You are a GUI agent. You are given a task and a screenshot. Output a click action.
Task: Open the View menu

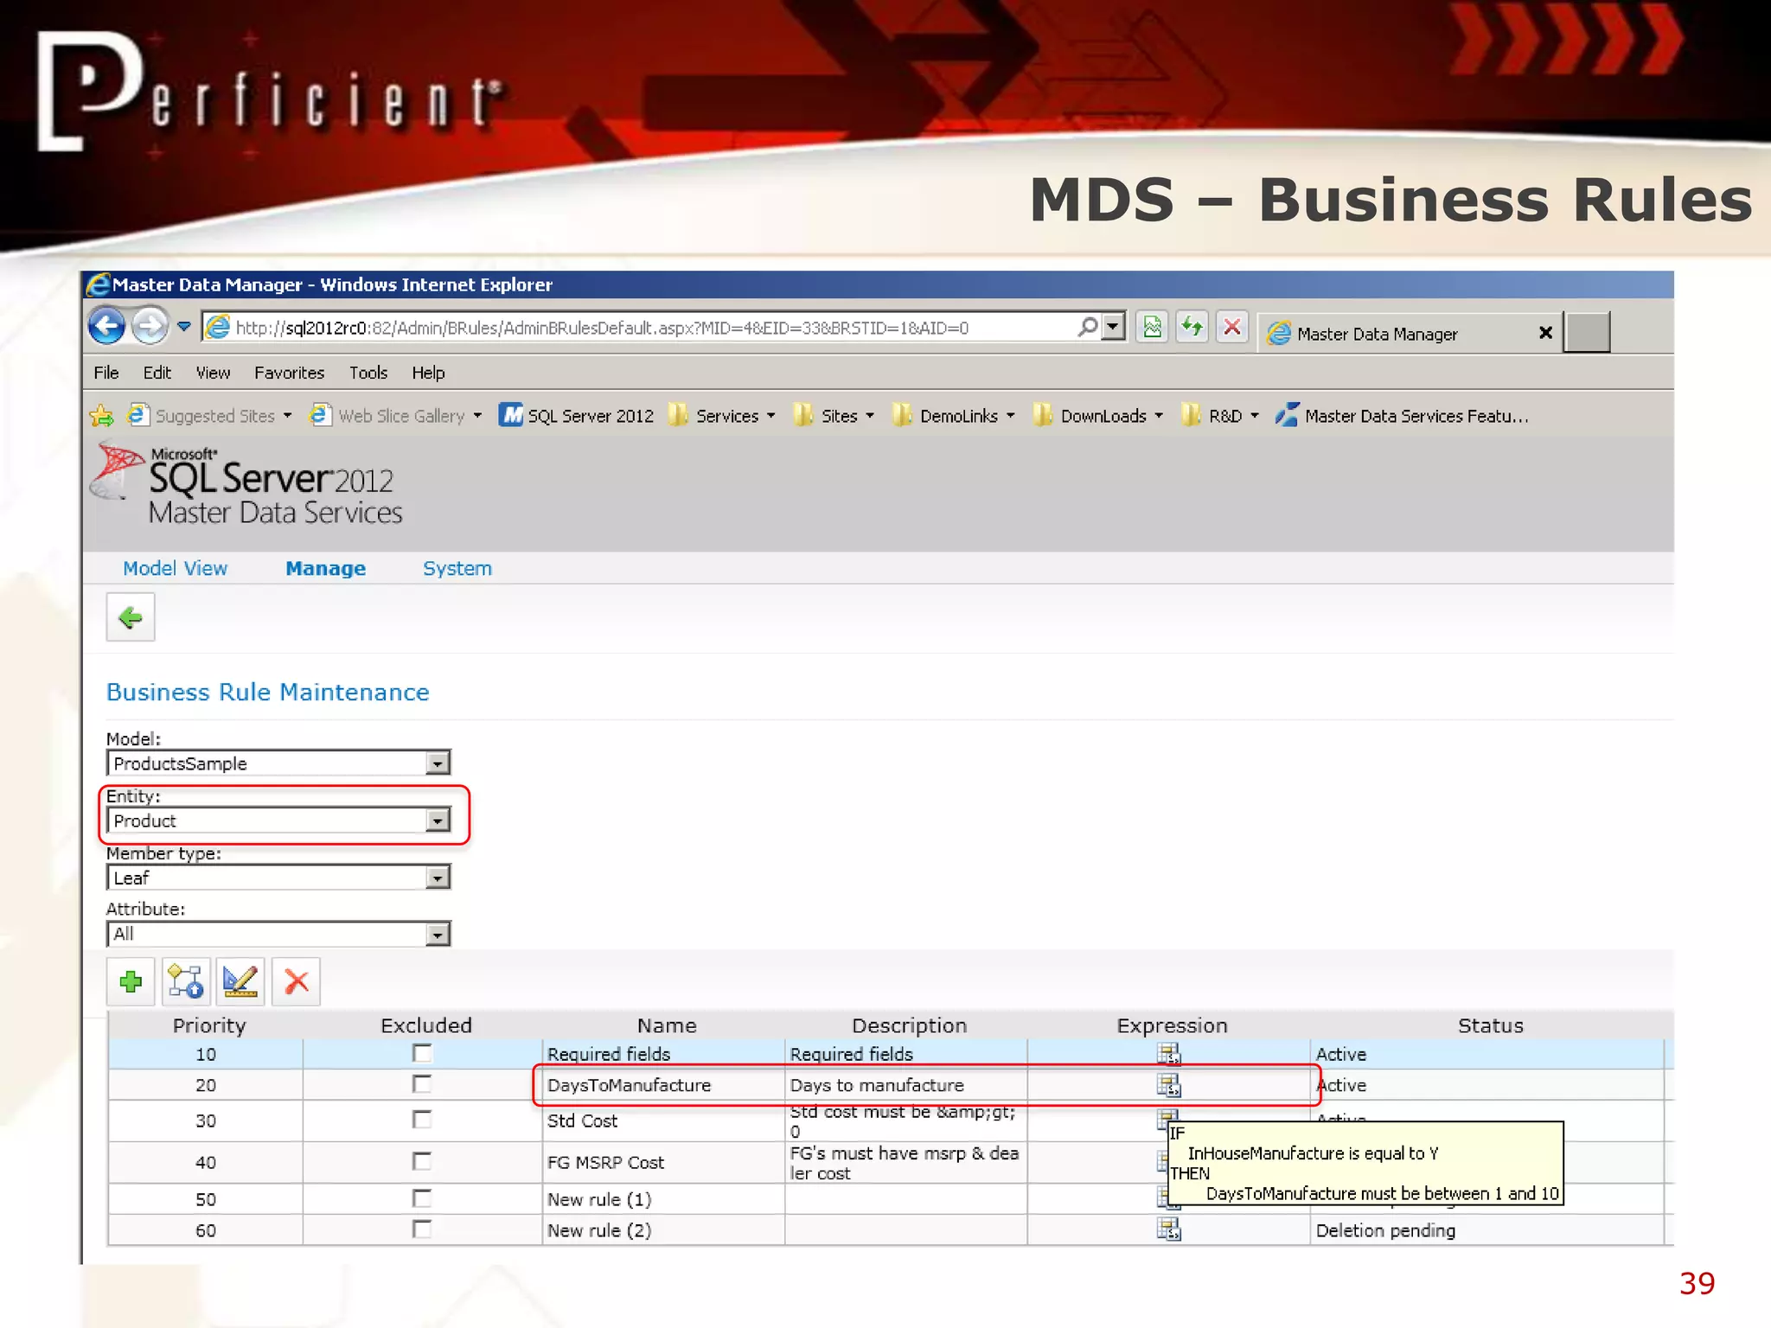coord(213,373)
